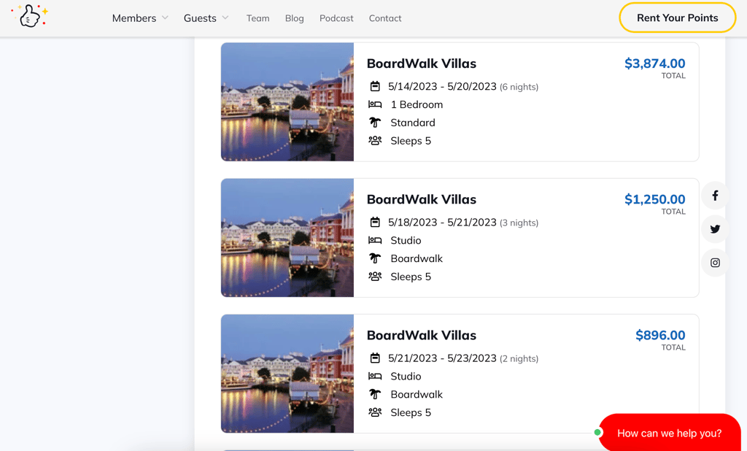Navigate to the Contact page
The image size is (747, 451).
tap(385, 18)
